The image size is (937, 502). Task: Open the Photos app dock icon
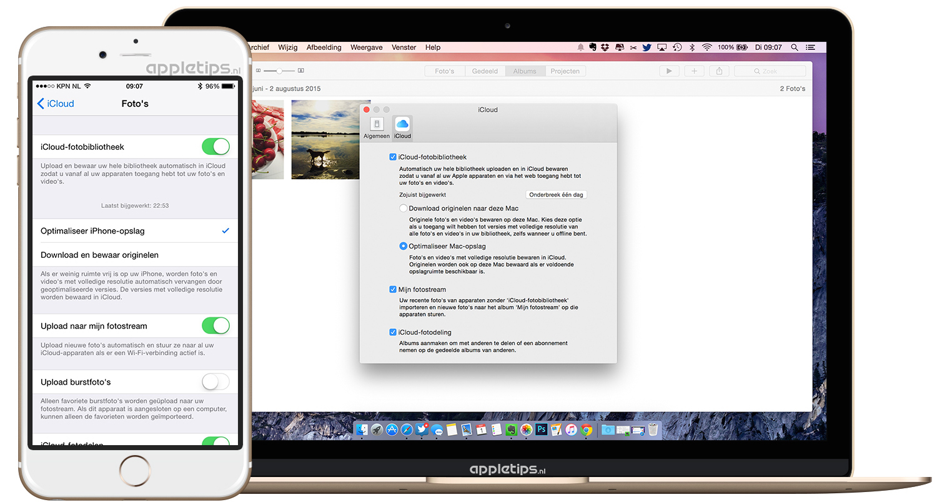point(527,430)
